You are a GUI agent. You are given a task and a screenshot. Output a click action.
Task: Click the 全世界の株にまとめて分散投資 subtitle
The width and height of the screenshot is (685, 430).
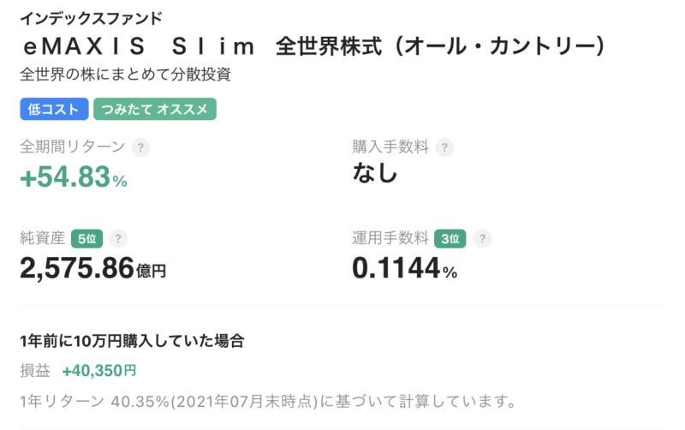(x=125, y=75)
